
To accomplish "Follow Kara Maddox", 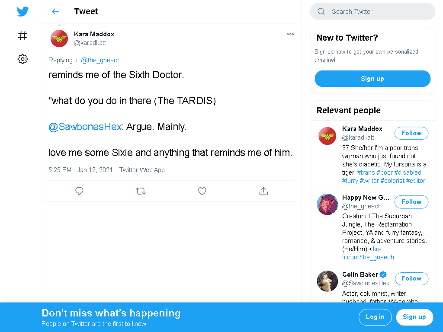I will [x=411, y=133].
